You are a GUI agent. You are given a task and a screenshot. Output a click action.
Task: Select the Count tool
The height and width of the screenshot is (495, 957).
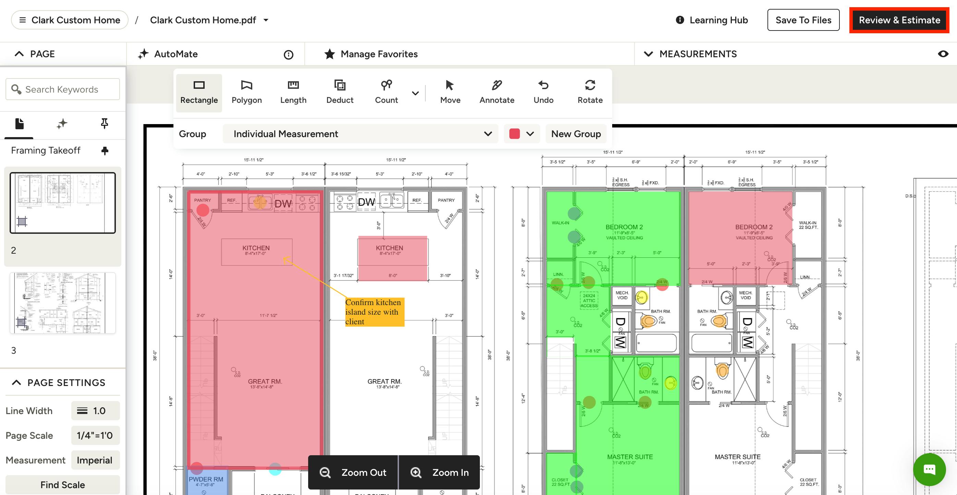(386, 92)
